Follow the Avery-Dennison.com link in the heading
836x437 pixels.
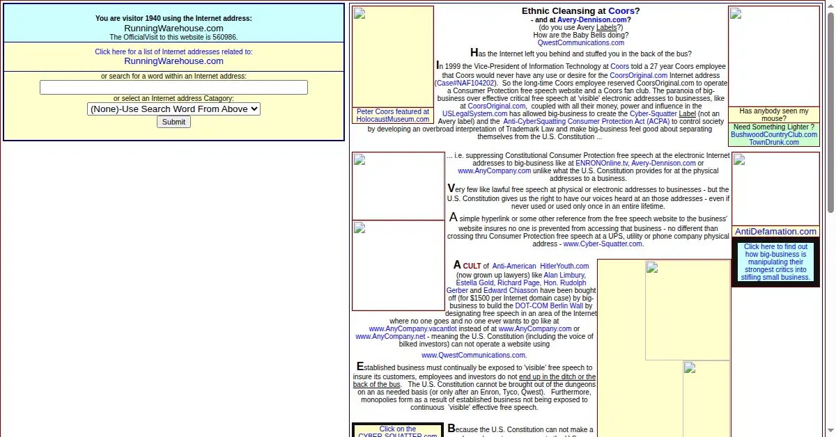(591, 19)
